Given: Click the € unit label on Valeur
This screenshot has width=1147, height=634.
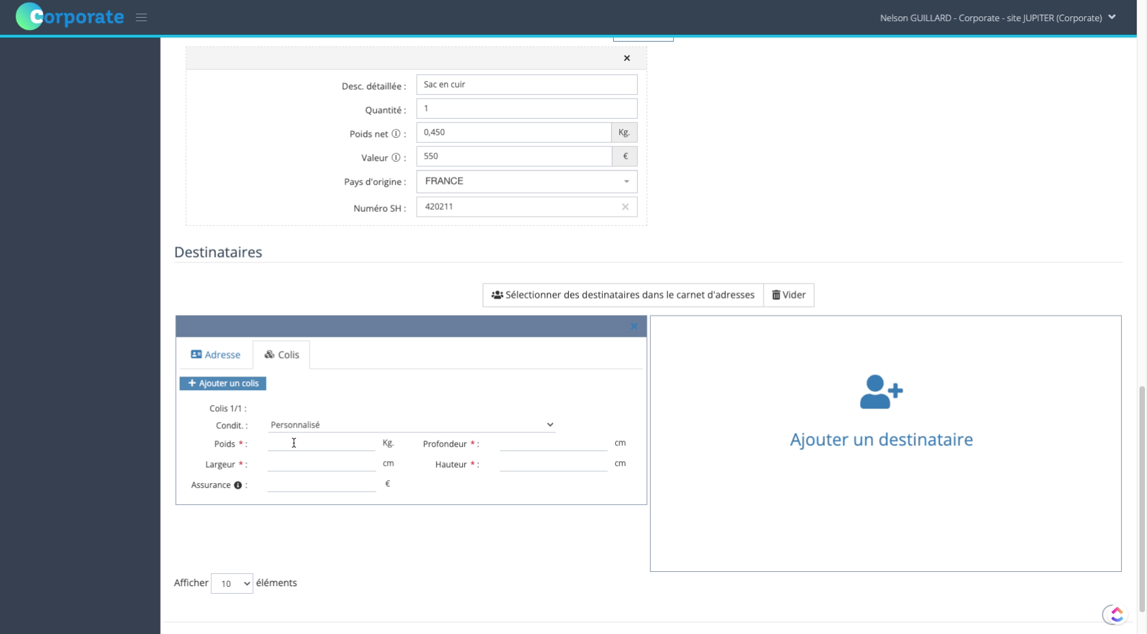Looking at the screenshot, I should [625, 156].
